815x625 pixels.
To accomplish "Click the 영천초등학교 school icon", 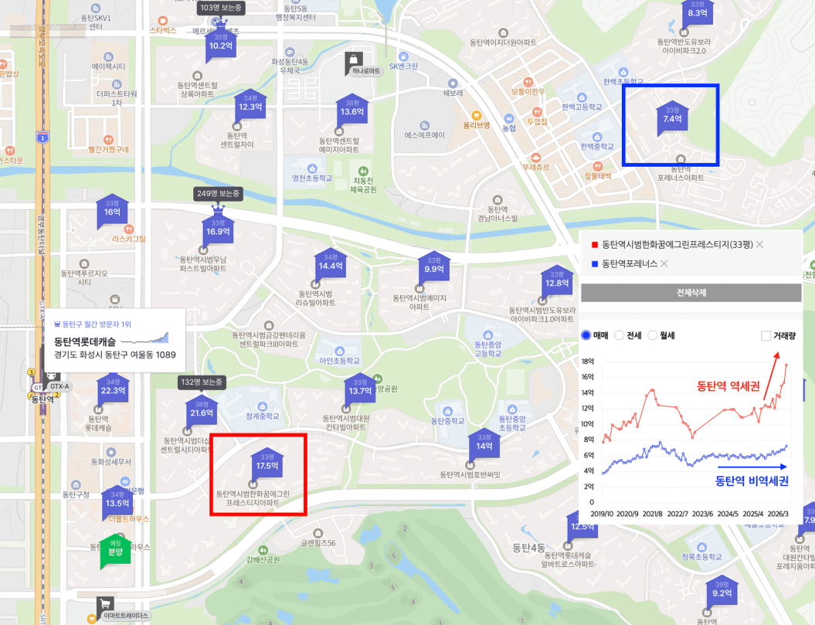I will click(312, 168).
